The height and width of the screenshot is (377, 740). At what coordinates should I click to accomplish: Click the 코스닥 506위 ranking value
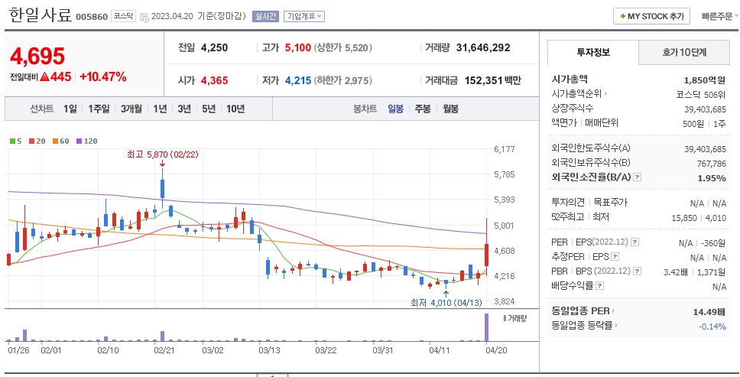click(x=700, y=94)
